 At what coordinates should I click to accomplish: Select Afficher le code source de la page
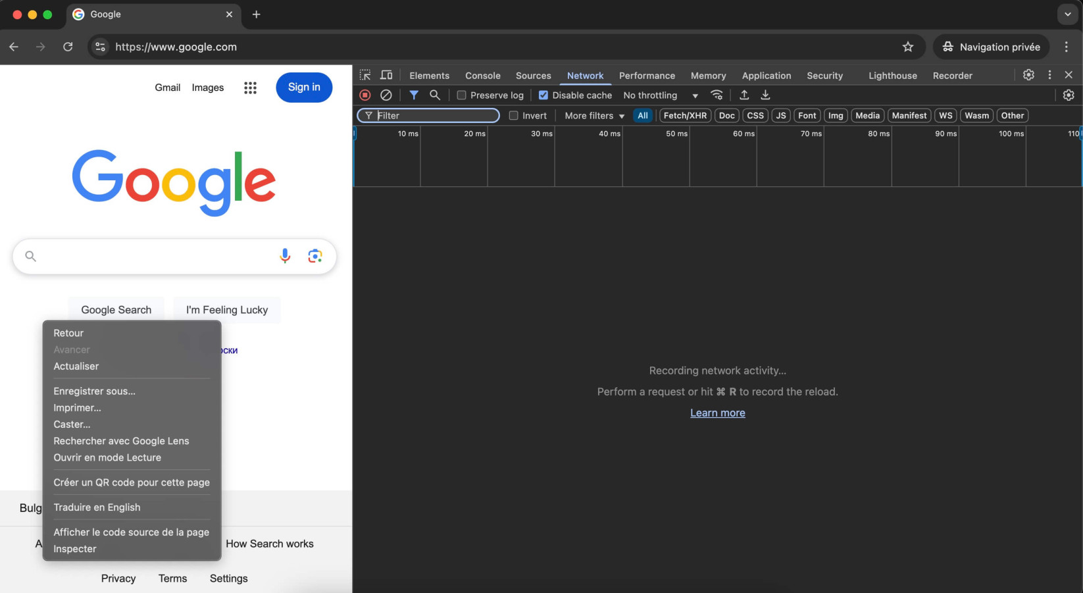pos(132,532)
